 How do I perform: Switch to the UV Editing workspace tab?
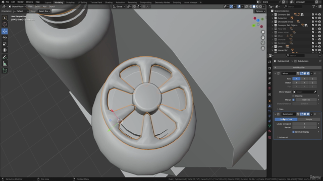(82, 3)
